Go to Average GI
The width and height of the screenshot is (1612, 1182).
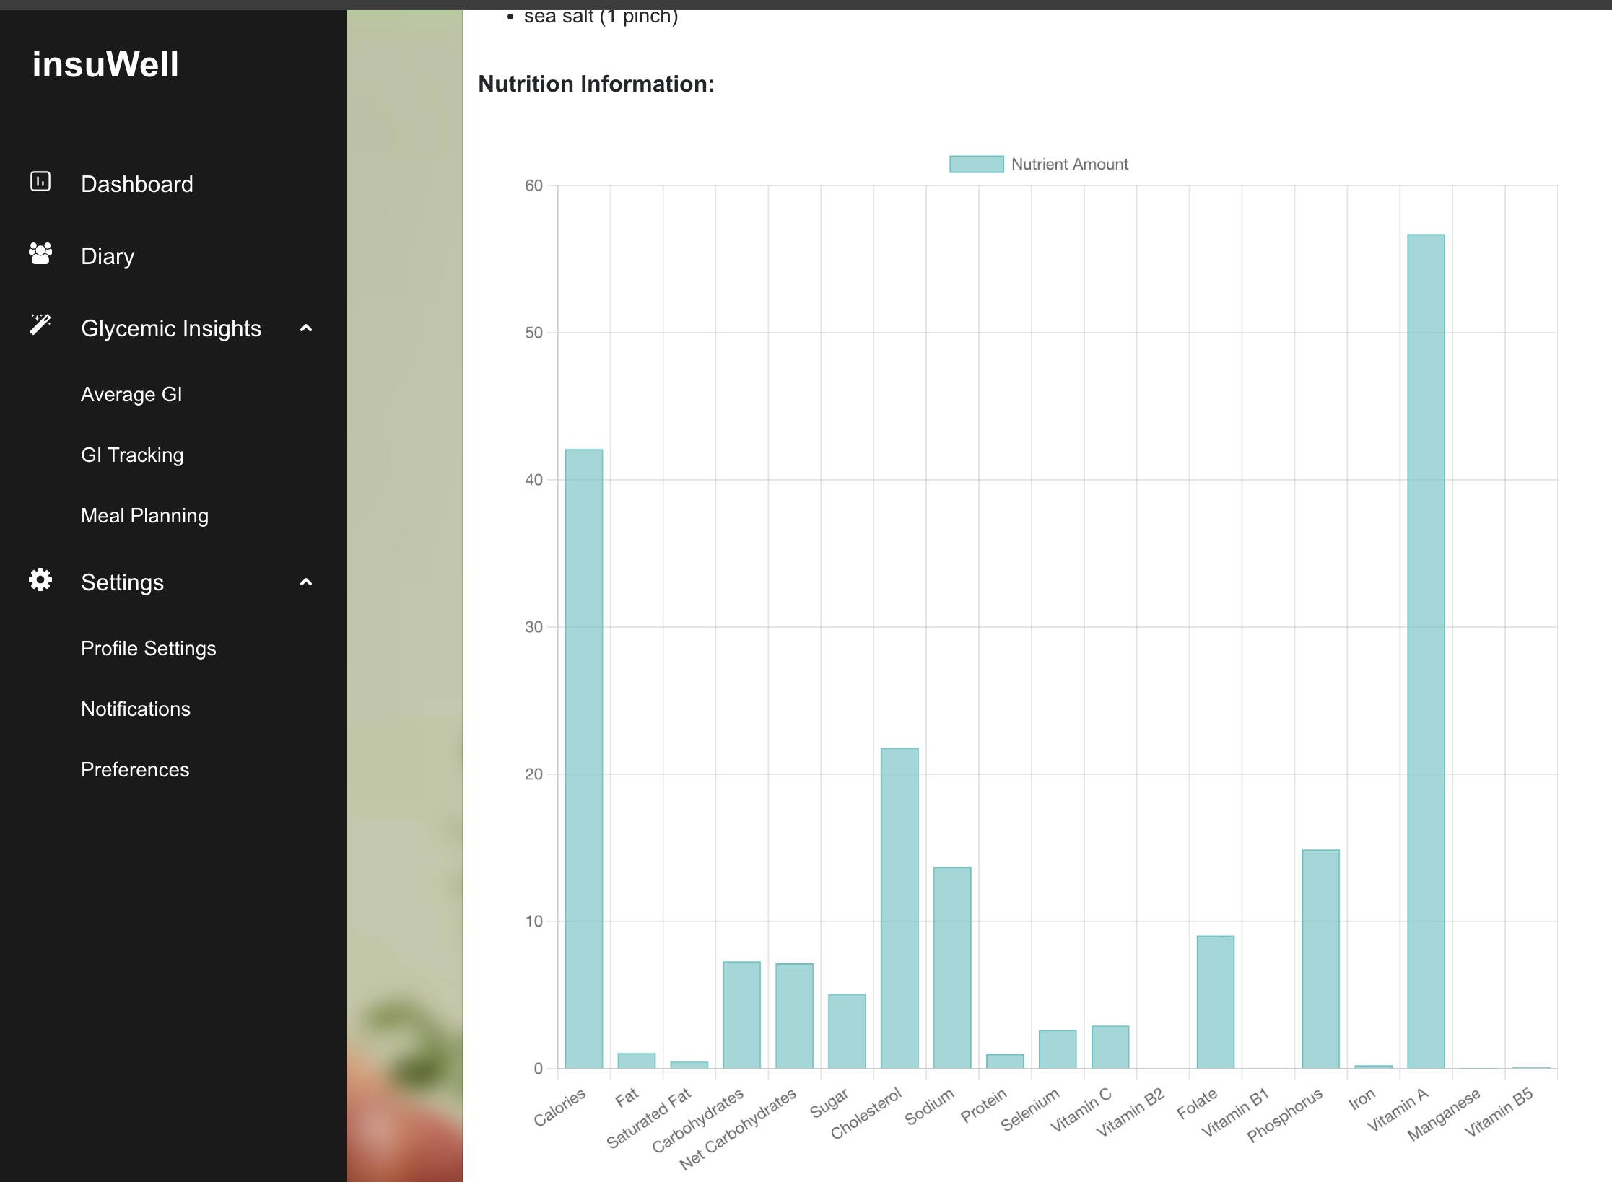131,395
